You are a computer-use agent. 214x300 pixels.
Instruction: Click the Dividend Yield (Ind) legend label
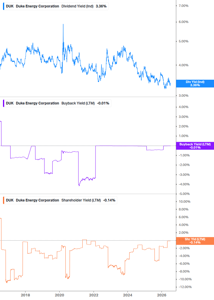pos(77,6)
